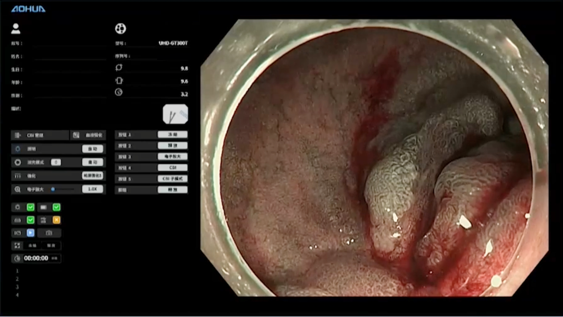Open the foot pedal assignment selector below button 5
Image resolution: width=563 pixels, height=317 pixels.
[x=173, y=190]
